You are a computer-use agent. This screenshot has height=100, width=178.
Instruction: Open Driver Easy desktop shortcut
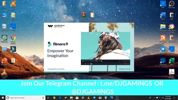163,61
